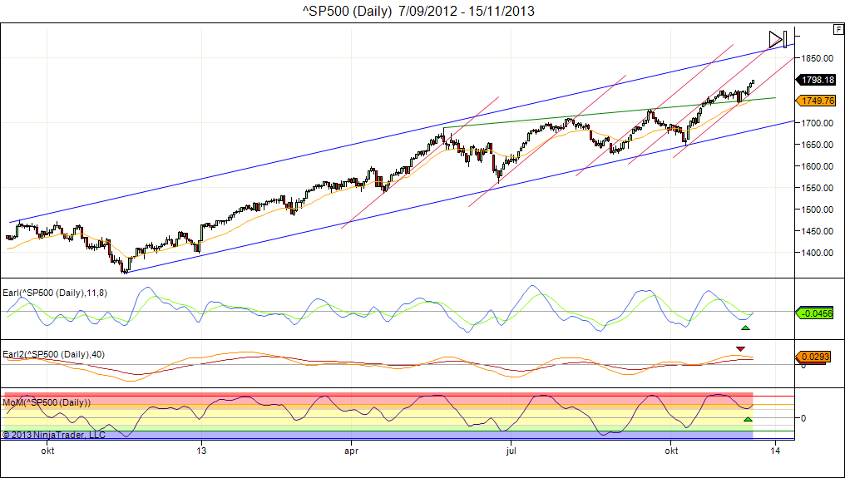
Task: Click green up arrow in MoM panel
Action: coord(748,418)
